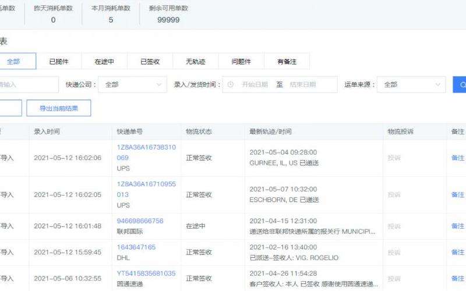This screenshot has height=291, width=466.
Task: Click the 结束日期 input field
Action: pyautogui.click(x=303, y=84)
